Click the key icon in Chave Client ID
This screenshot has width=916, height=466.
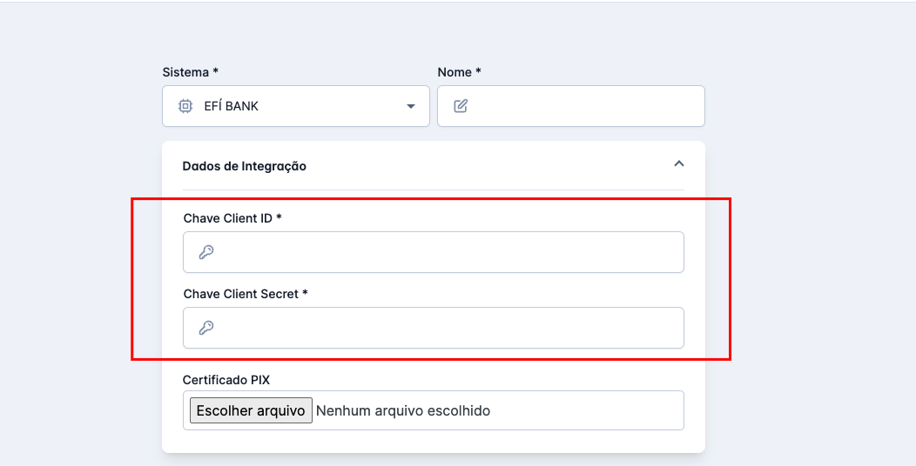pyautogui.click(x=206, y=252)
